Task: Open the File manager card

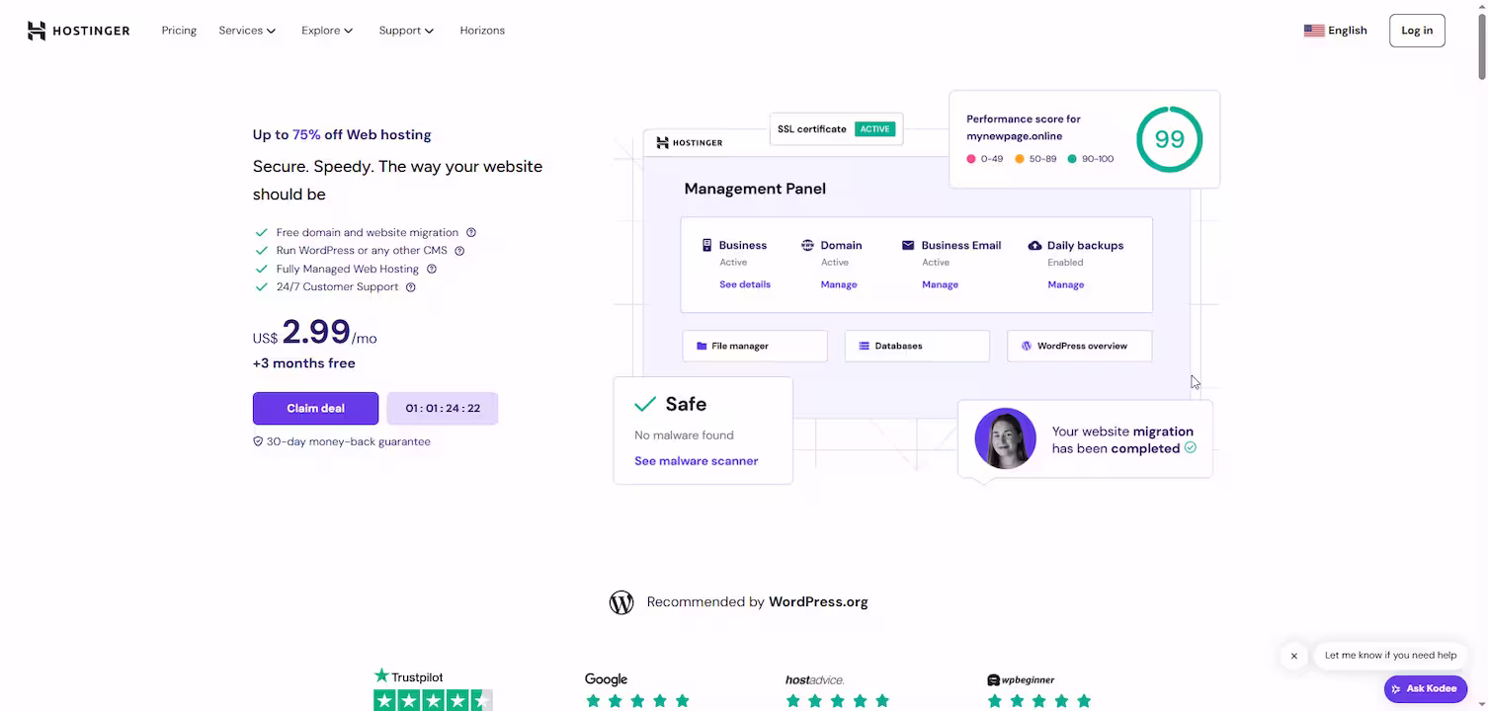Action: 755,346
